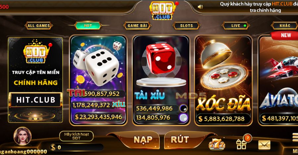
Task: Open the Xóc Đĩa game card
Action: (223, 80)
